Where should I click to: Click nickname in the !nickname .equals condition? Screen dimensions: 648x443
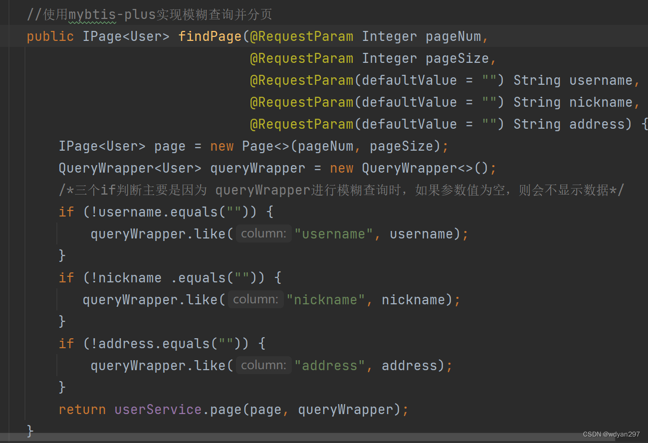(x=130, y=278)
